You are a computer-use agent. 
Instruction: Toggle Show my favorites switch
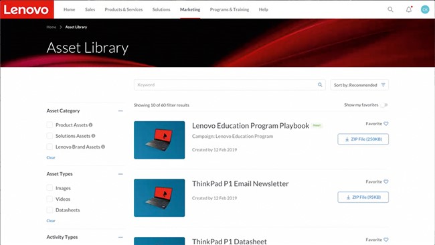point(384,105)
